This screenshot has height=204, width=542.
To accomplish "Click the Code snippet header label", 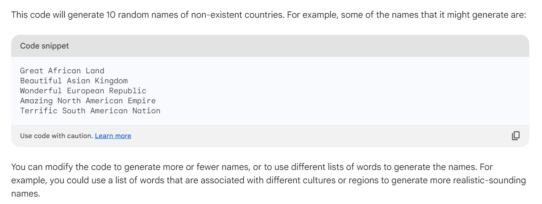I will point(45,46).
